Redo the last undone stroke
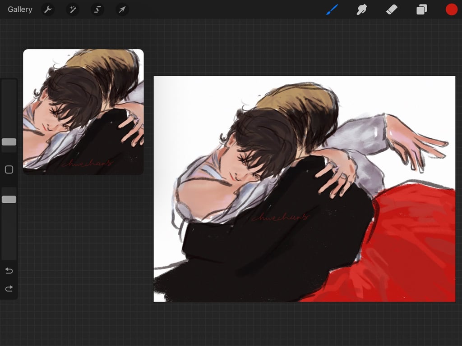 point(9,288)
